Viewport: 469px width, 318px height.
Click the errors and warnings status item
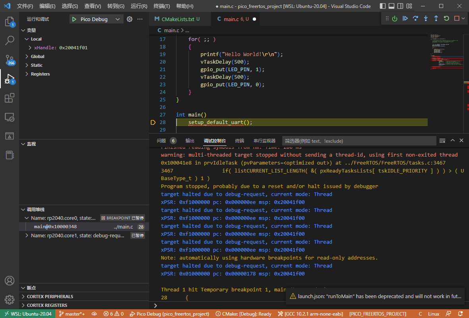coord(113,314)
